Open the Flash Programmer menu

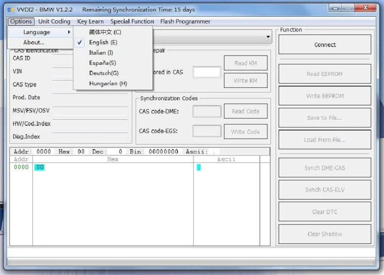185,21
